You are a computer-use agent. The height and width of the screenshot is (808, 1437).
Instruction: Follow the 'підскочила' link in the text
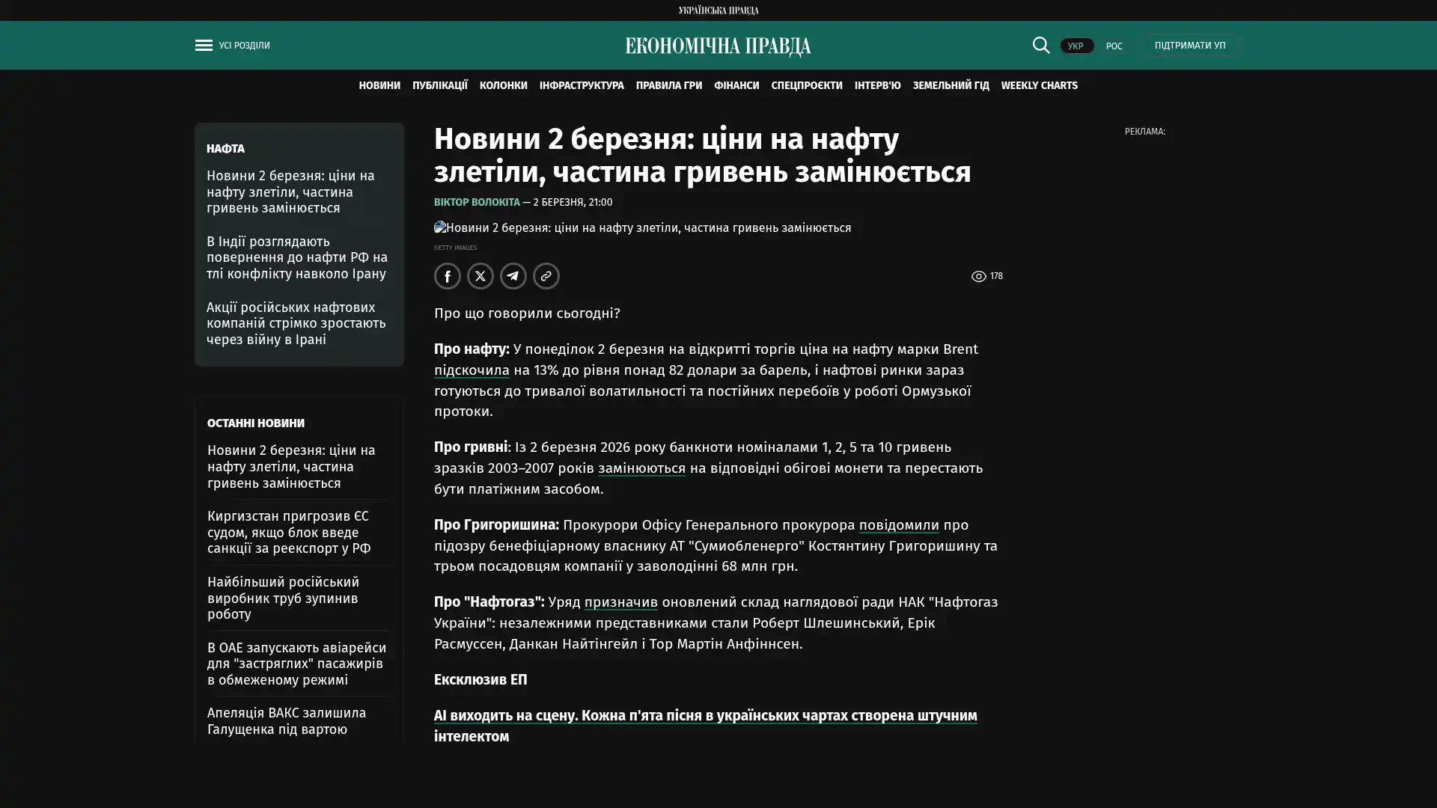[x=472, y=370]
